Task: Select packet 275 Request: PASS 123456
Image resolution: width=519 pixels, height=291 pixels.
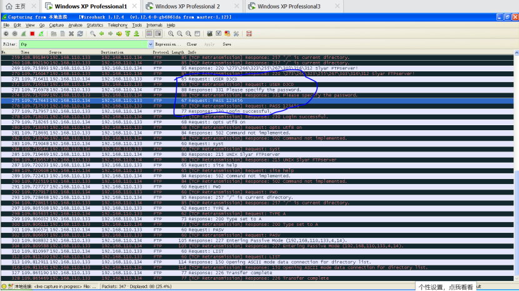Action: click(x=257, y=100)
